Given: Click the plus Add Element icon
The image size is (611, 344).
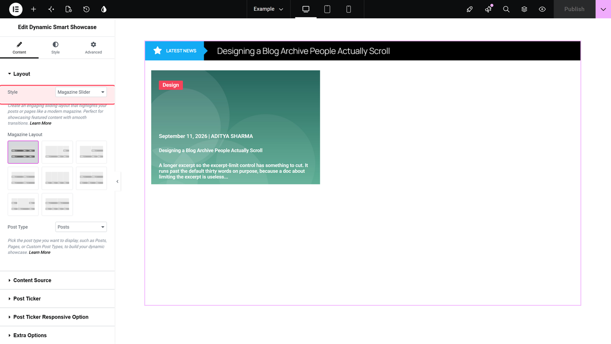Looking at the screenshot, I should tap(34, 9).
